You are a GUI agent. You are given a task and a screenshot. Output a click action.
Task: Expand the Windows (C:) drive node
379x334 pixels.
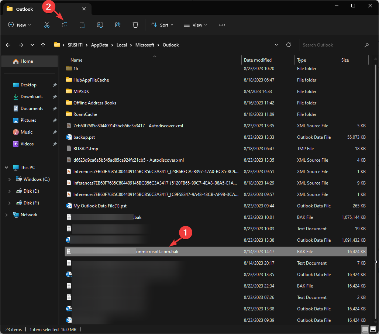pyautogui.click(x=10, y=179)
